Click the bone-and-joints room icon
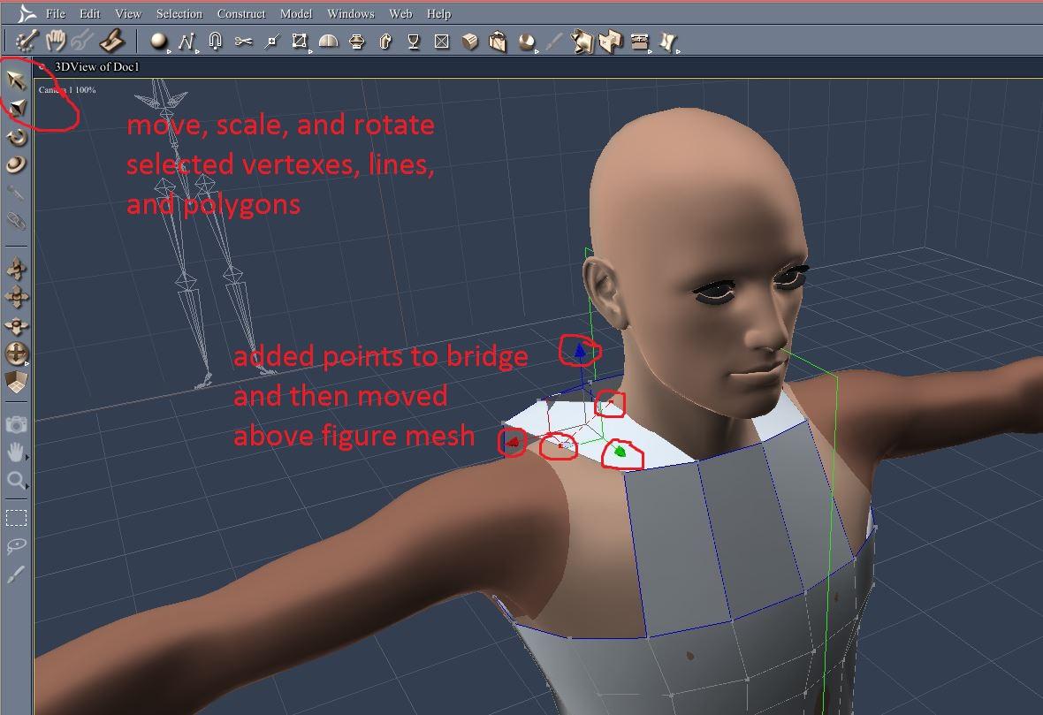The height and width of the screenshot is (715, 1043). coord(27,42)
